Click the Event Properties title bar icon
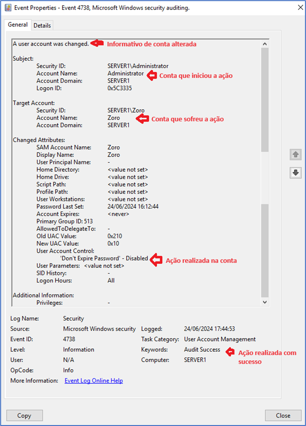The image size is (306, 426). coord(8,8)
